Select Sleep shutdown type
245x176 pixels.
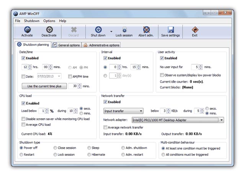pos(89,148)
